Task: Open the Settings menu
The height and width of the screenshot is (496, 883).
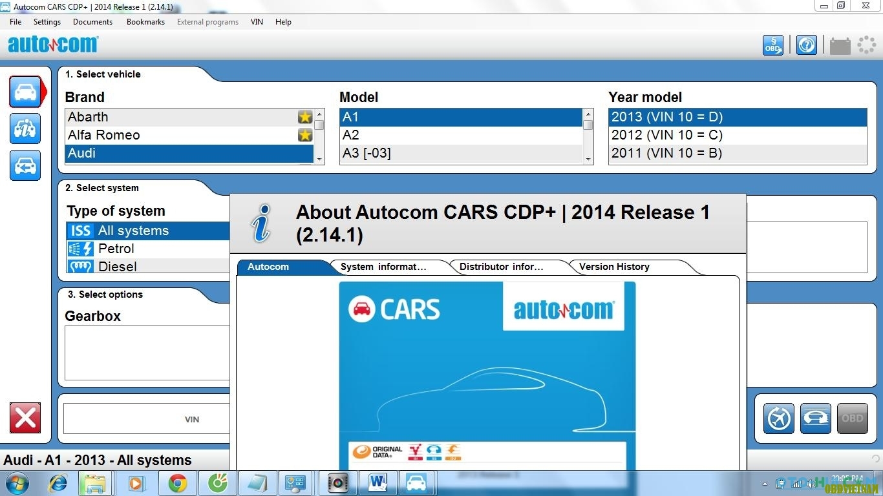Action: 47,21
